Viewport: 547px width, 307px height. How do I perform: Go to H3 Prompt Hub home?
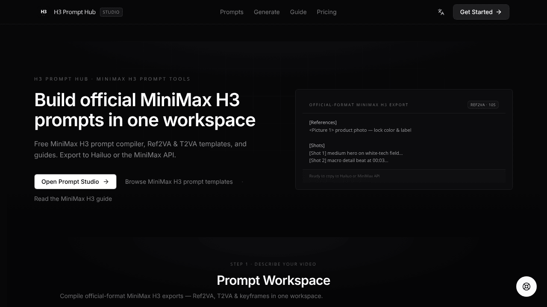75,12
